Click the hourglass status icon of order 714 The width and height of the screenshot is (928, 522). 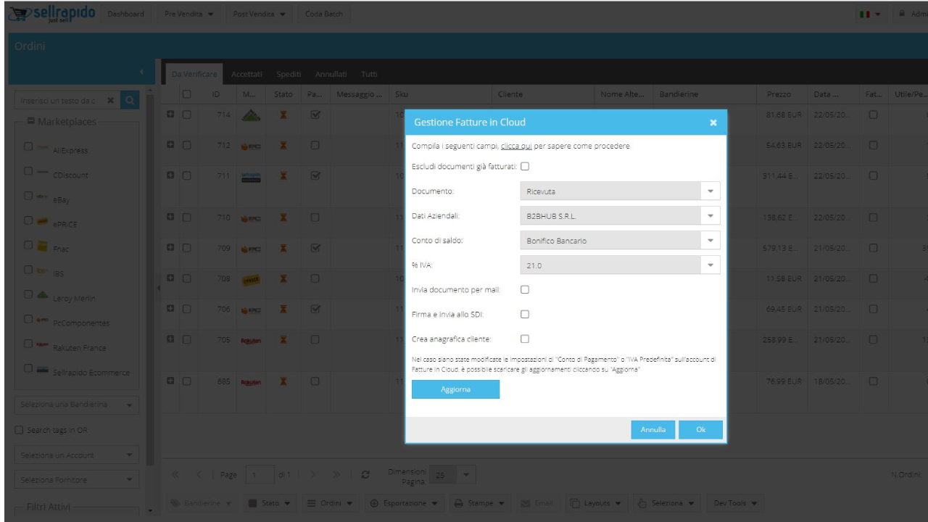281,114
